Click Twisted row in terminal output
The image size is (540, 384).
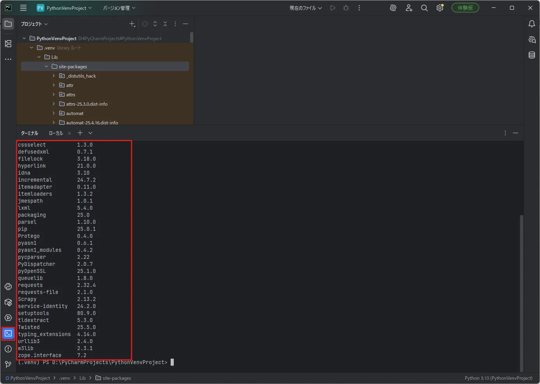click(57, 327)
